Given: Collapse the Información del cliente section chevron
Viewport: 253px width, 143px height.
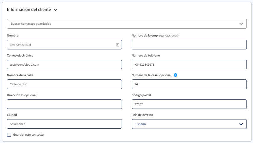Looking at the screenshot, I should coord(56,10).
